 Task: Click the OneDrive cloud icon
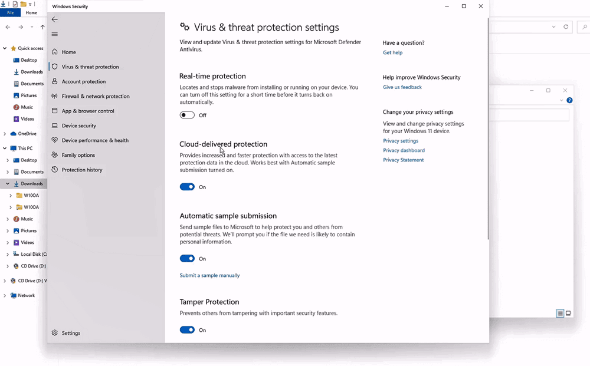13,133
